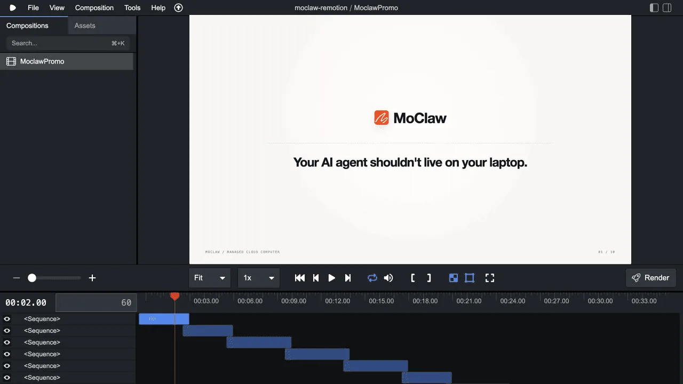Jump to the beginning of the timeline
The width and height of the screenshot is (683, 384).
(x=300, y=278)
